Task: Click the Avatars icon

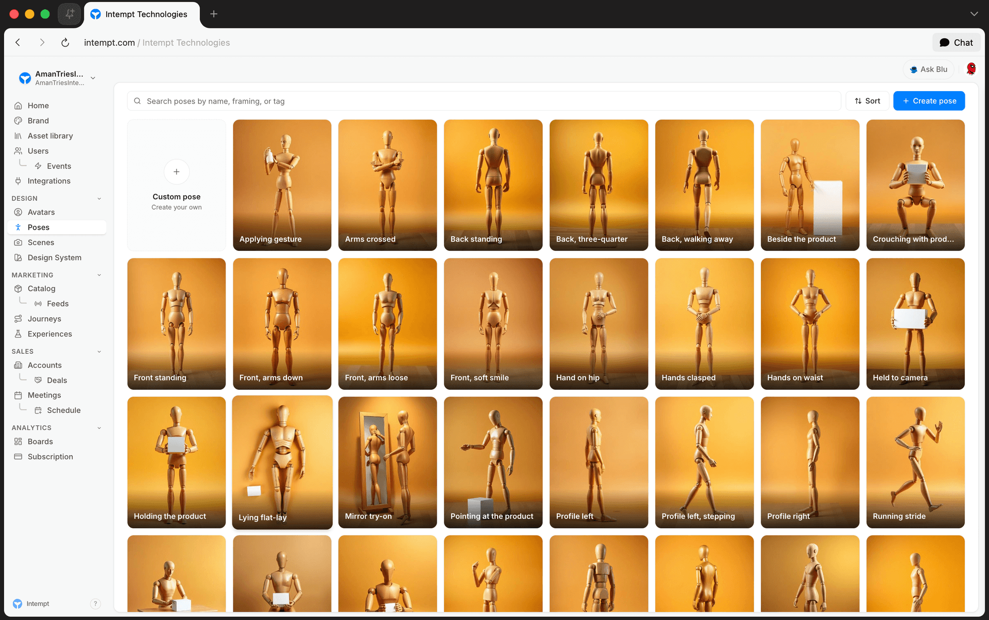Action: click(x=18, y=212)
